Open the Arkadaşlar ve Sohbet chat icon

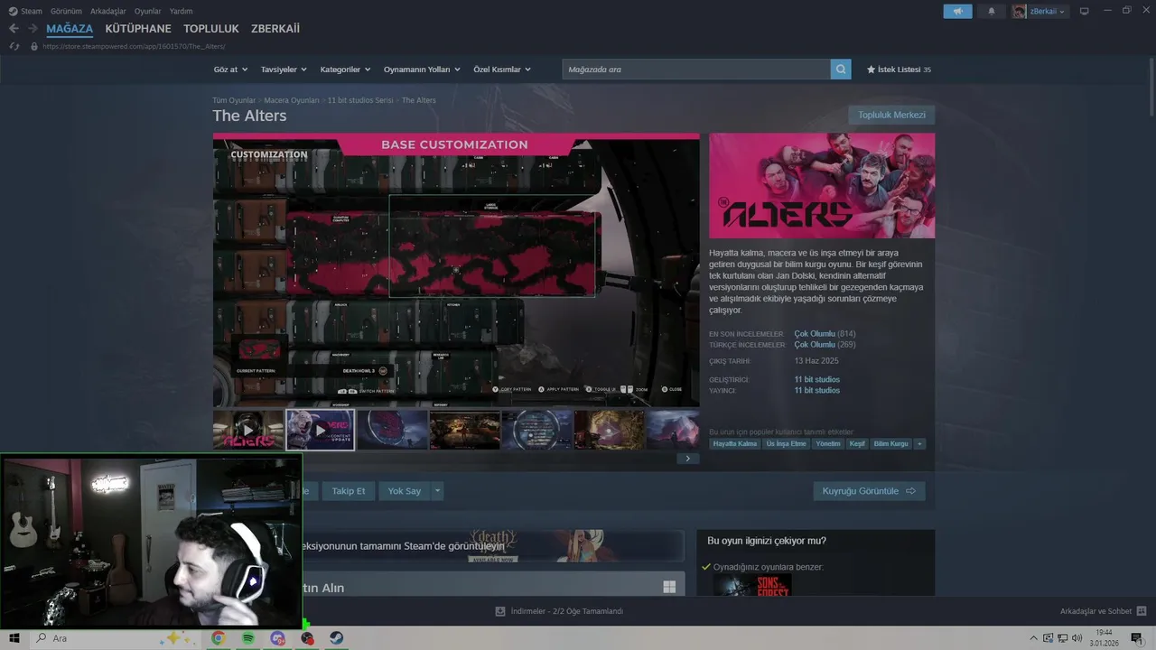[1142, 611]
